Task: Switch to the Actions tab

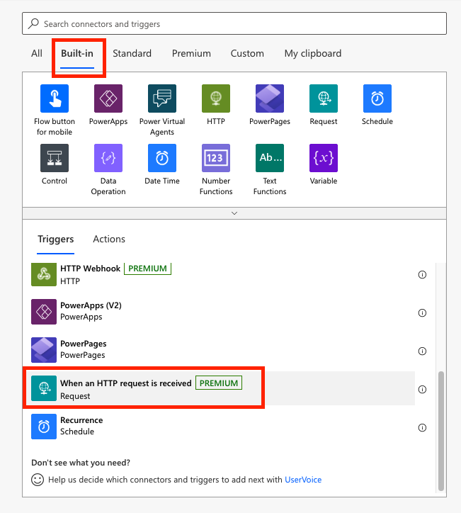Action: pos(109,239)
